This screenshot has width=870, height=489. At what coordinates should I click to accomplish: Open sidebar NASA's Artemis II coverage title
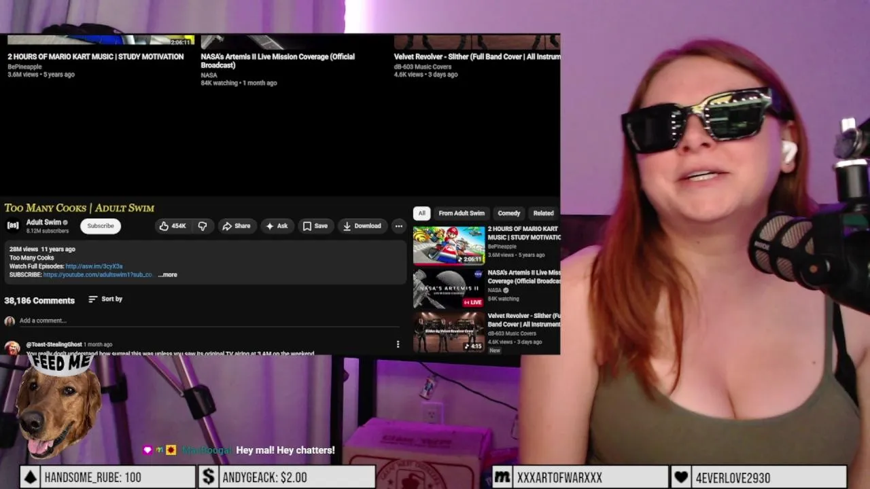[x=524, y=276]
